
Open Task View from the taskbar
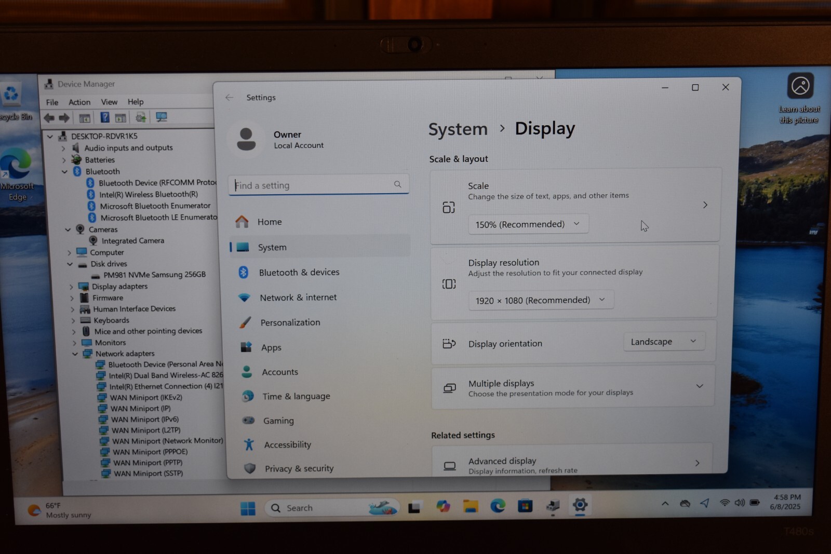tap(414, 507)
